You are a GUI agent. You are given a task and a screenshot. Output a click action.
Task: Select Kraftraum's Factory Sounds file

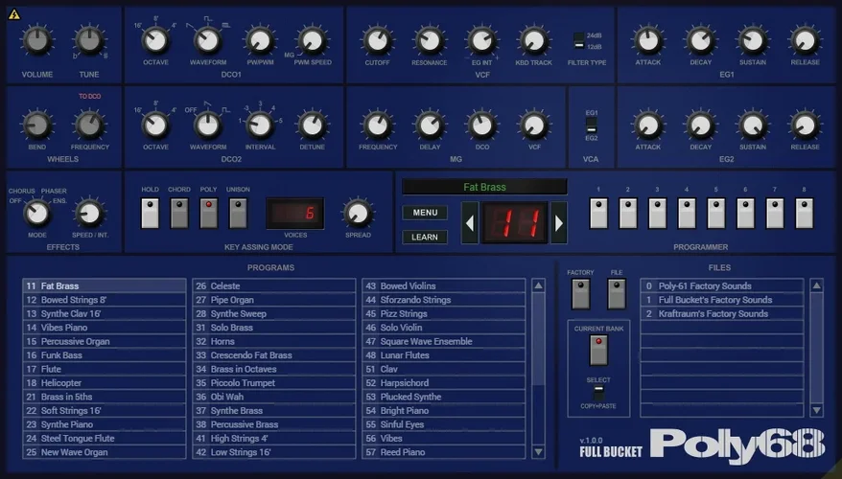point(722,314)
